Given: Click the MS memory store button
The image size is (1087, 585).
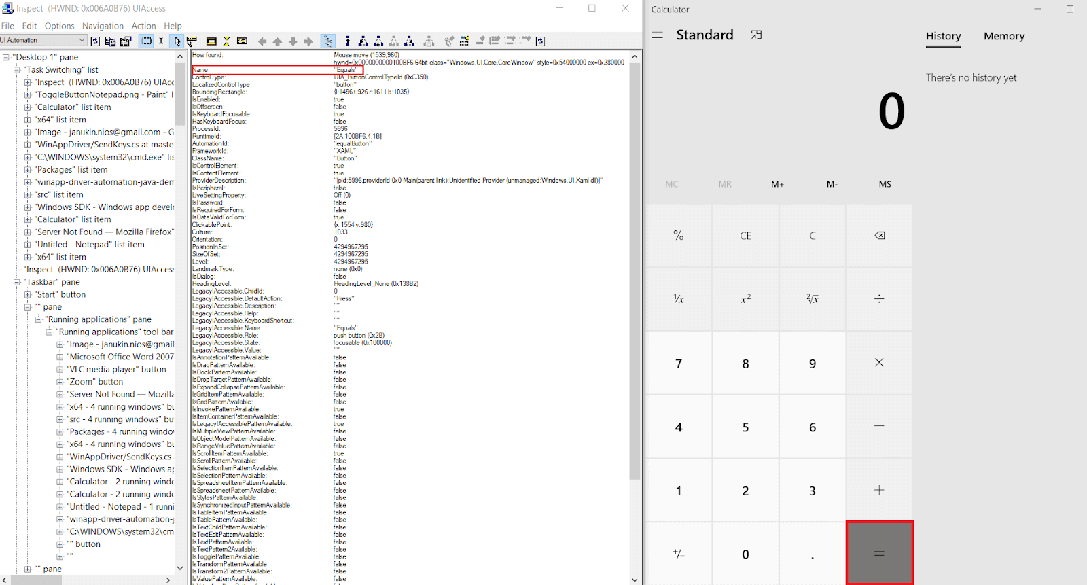Looking at the screenshot, I should click(885, 184).
